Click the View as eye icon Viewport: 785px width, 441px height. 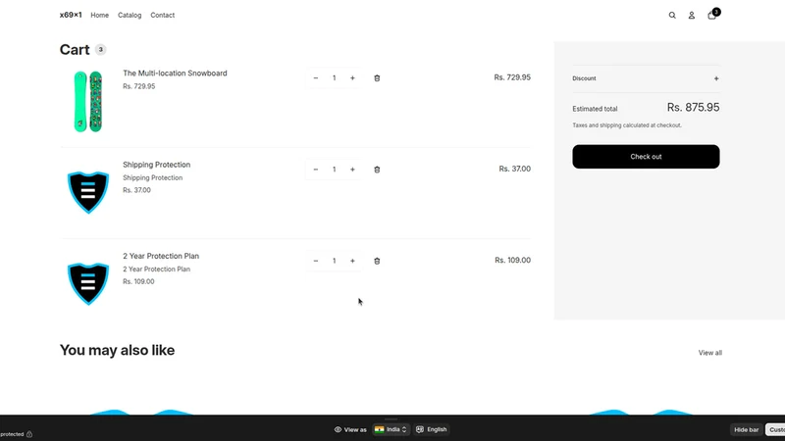(x=338, y=429)
